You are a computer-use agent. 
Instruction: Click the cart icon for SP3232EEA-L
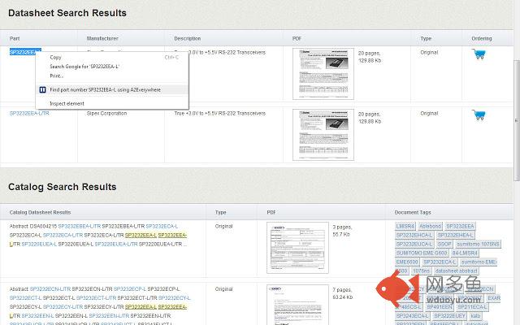[x=479, y=54]
